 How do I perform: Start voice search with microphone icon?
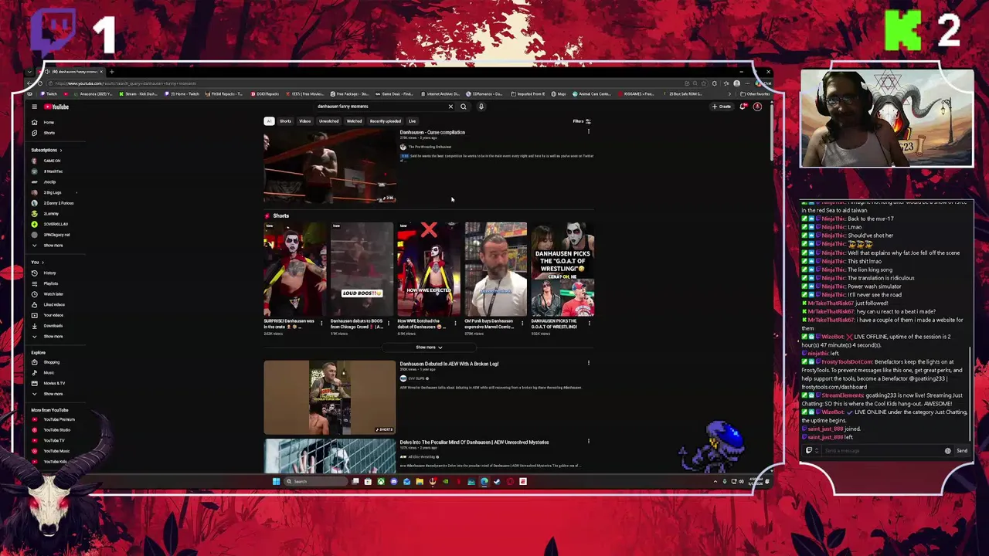click(481, 107)
